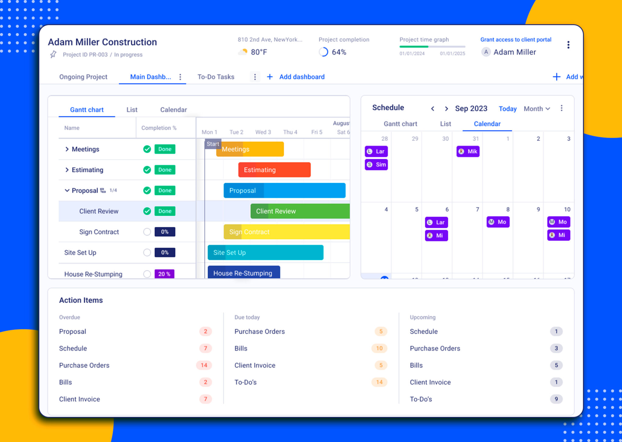Toggle the Client Review completion checkmark
The width and height of the screenshot is (622, 442).
point(147,211)
